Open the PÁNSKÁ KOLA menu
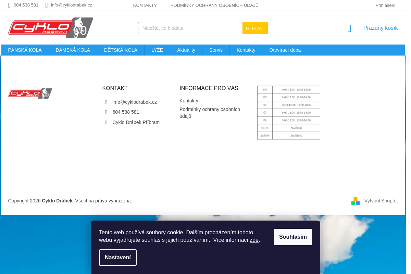The image size is (411, 274). tap(25, 50)
